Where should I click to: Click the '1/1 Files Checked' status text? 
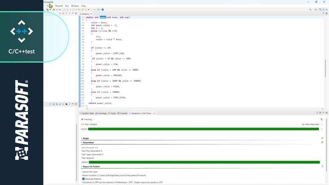pyautogui.click(x=89, y=125)
